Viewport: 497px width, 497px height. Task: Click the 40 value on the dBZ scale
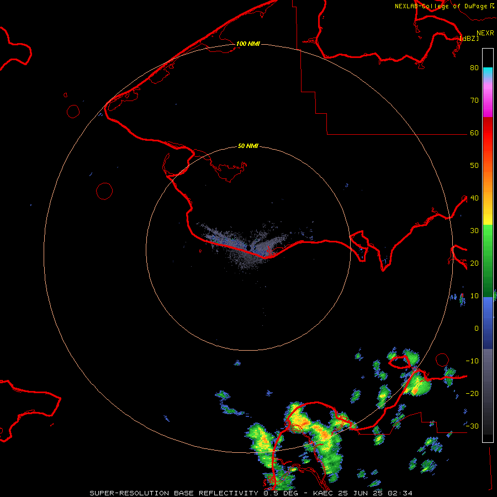point(474,198)
